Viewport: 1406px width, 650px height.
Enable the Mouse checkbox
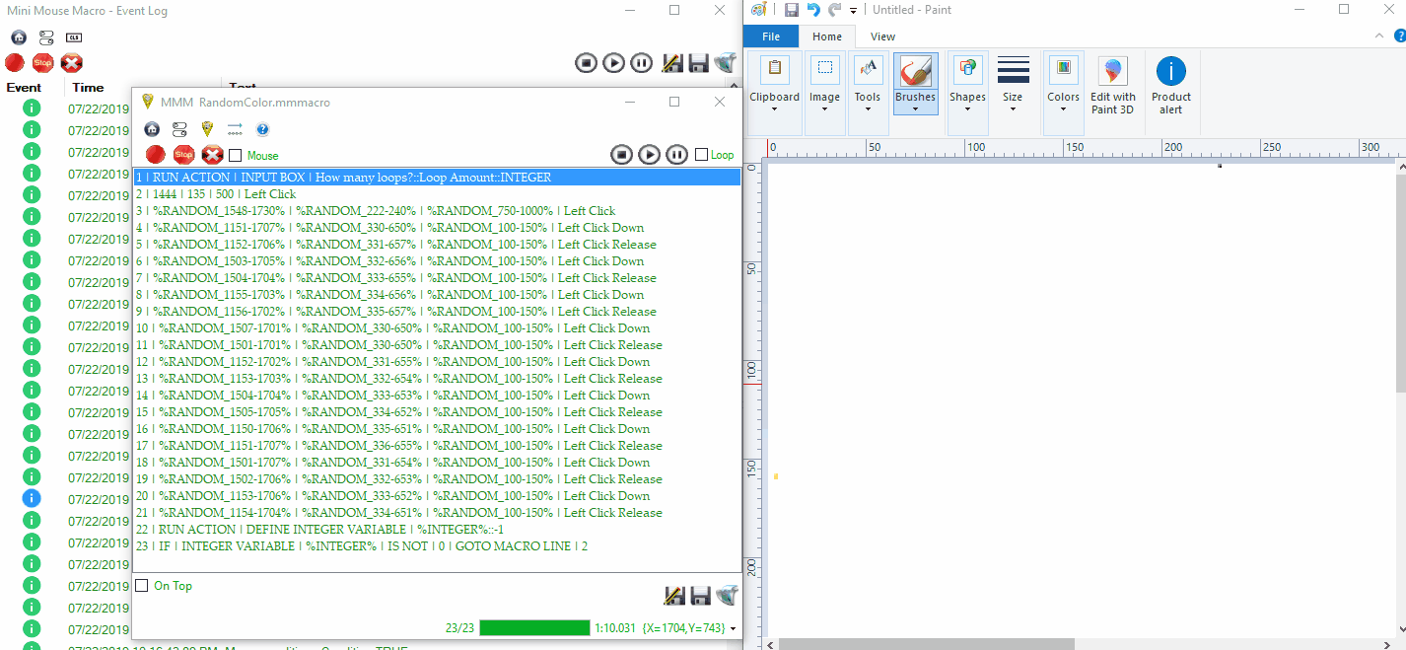[236, 155]
